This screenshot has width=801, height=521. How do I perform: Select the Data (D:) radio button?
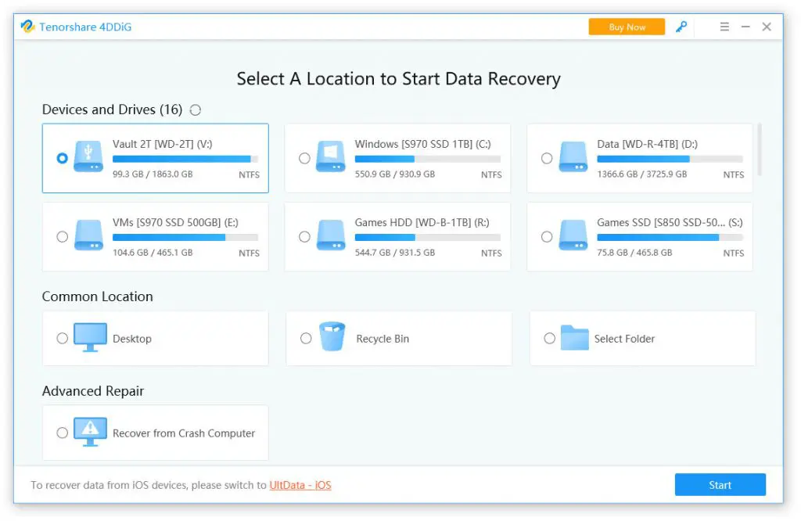547,158
